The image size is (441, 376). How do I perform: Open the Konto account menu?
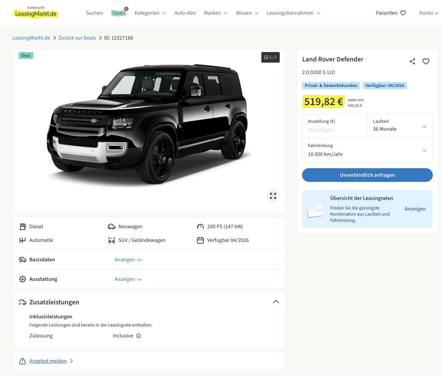point(428,13)
